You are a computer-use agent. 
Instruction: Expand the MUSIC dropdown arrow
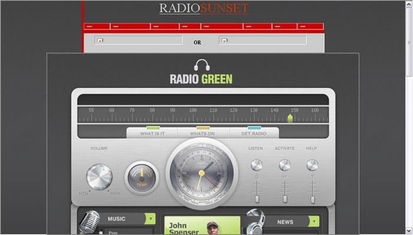point(150,219)
